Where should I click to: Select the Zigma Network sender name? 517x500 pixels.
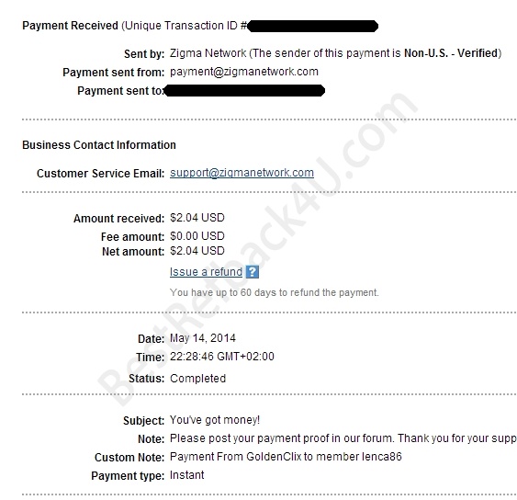(x=208, y=53)
